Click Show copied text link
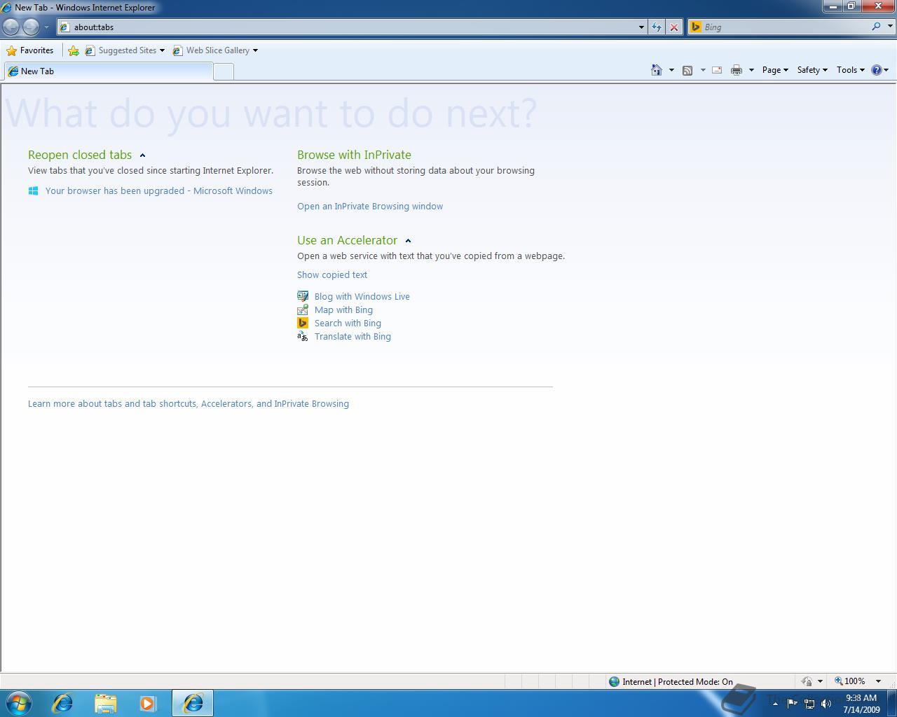The image size is (897, 717). click(x=332, y=274)
